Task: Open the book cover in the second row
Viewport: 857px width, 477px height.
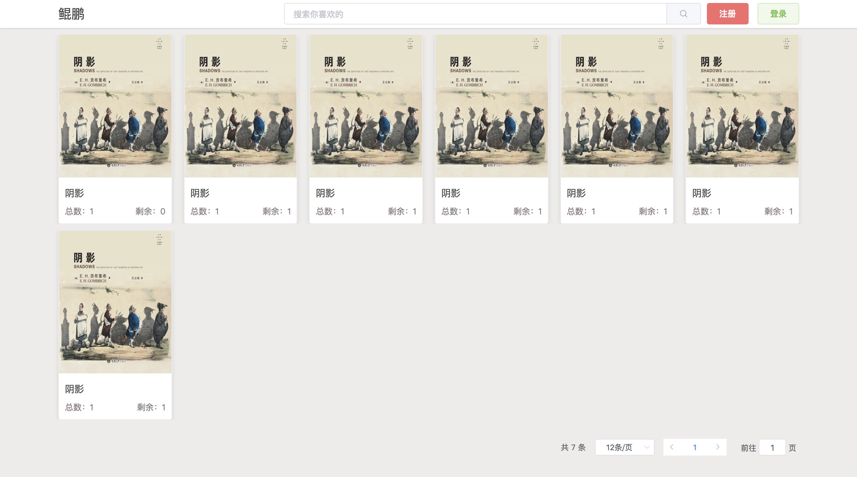Action: [115, 302]
